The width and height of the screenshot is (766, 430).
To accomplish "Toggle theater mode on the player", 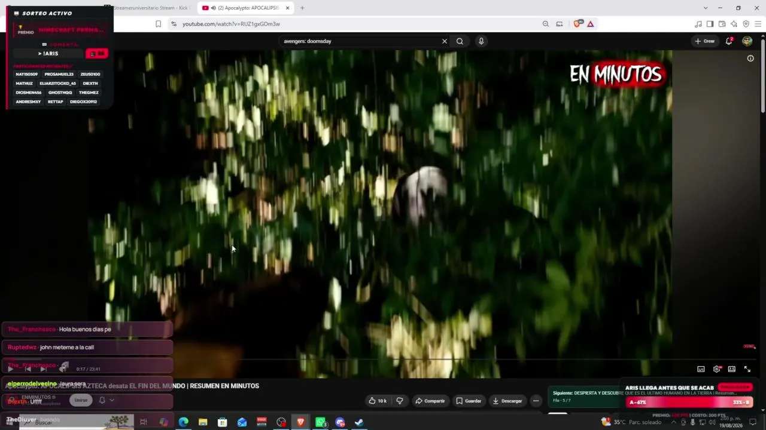I will coord(731,369).
